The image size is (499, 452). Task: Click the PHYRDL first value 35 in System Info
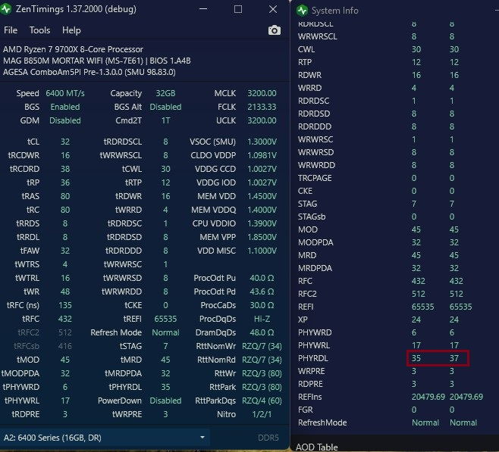(416, 358)
